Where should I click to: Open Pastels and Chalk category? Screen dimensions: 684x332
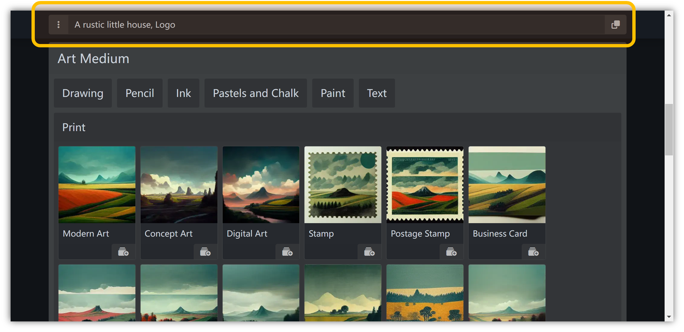256,93
